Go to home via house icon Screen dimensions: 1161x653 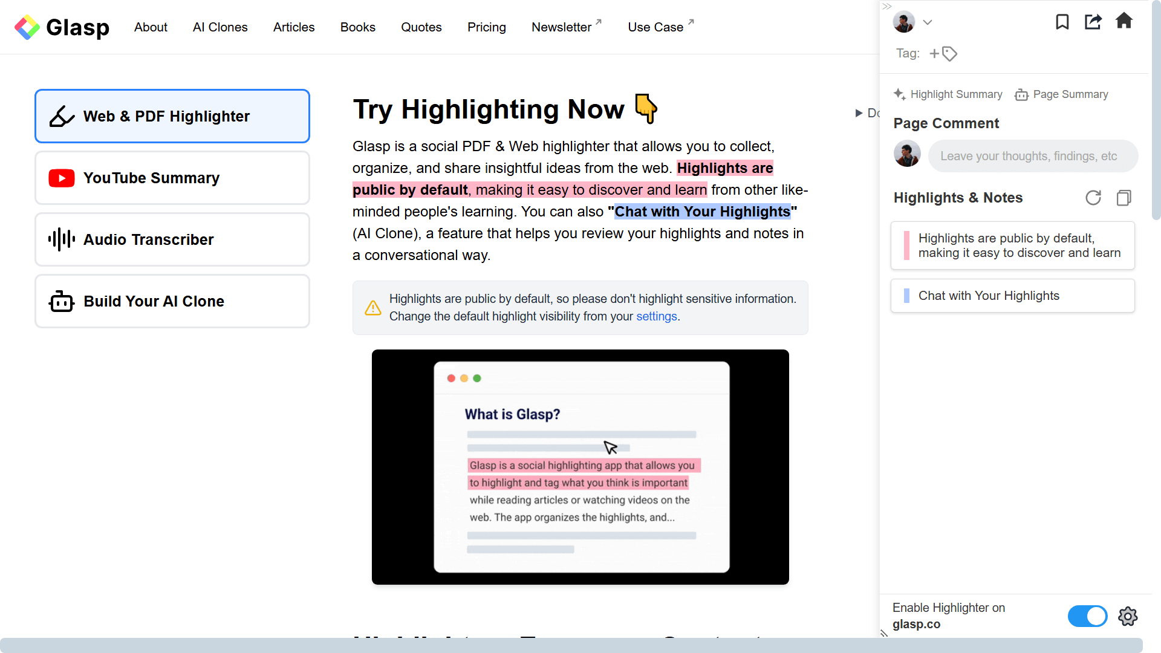tap(1124, 21)
